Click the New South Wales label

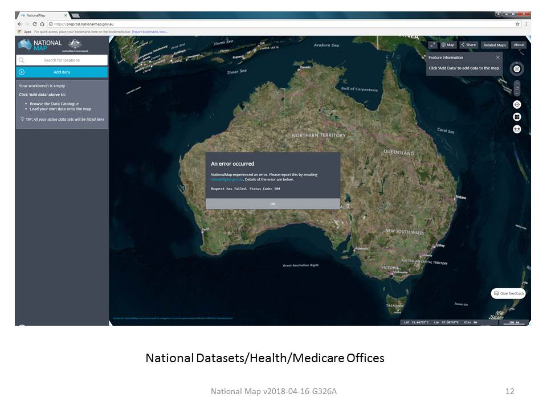coord(405,232)
